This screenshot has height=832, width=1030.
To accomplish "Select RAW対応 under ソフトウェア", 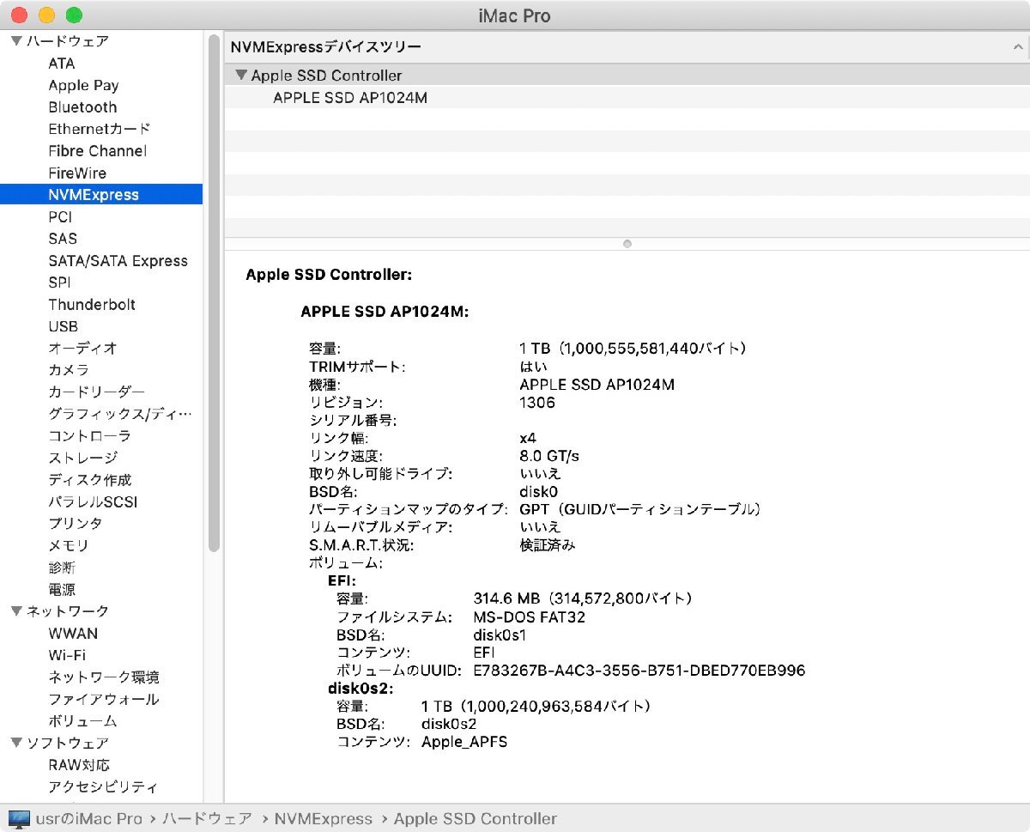I will tap(79, 765).
